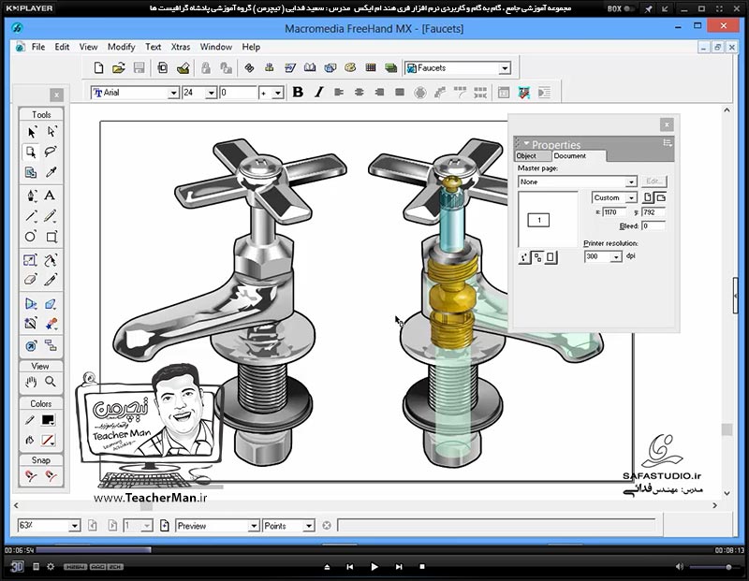This screenshot has height=581, width=749.
Task: Open the Faucets document dropdown
Action: [x=505, y=68]
